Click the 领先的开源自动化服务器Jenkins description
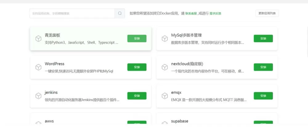Viewport: 308px width, 140px height. point(82,100)
